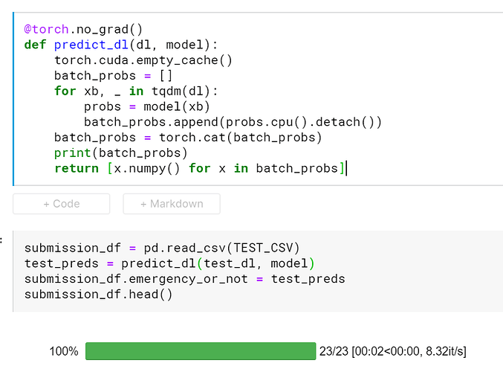
Task: Click the @torch.no_grad() decorator line
Action: pyautogui.click(x=82, y=30)
